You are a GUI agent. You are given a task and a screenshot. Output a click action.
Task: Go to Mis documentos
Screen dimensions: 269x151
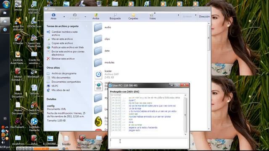[x=61, y=78]
